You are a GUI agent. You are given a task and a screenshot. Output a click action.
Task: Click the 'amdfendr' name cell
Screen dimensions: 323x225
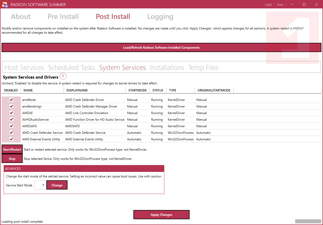(x=29, y=100)
